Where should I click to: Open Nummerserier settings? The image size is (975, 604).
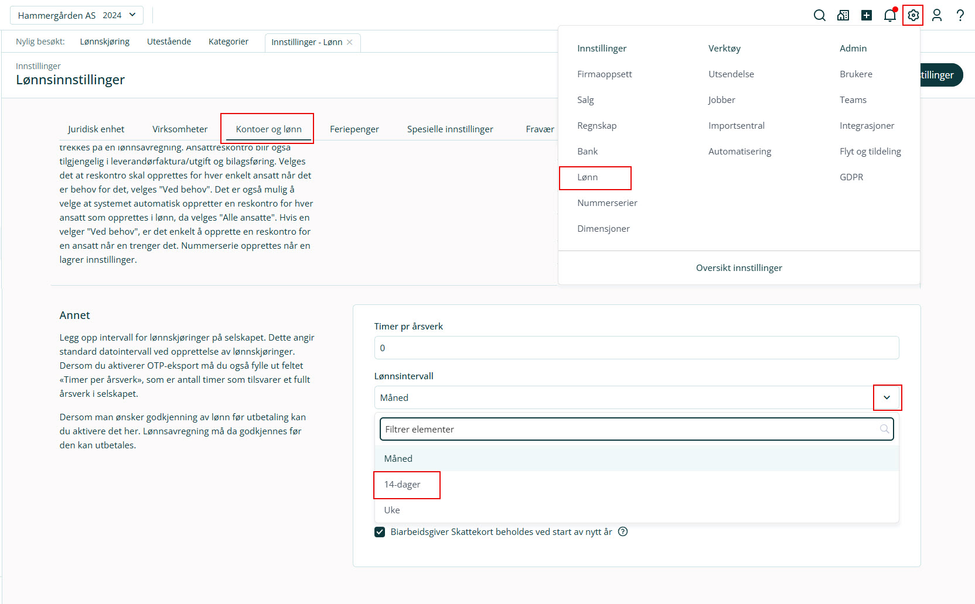tap(608, 203)
